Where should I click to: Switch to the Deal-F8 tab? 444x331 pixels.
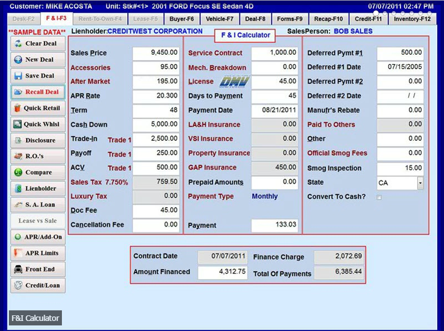(255, 19)
